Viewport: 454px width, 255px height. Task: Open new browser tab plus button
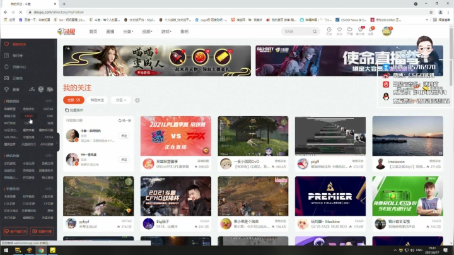pos(64,4)
